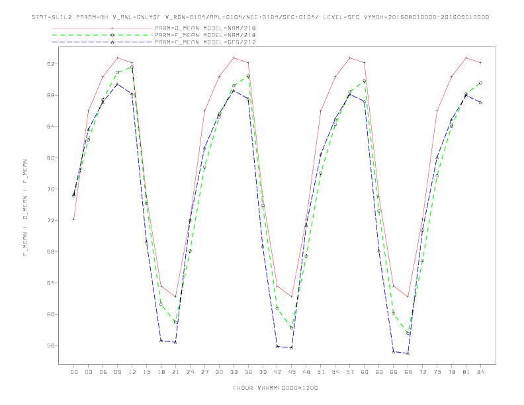Click the green dashed line sample in legend
The width and height of the screenshot is (524, 405).
click(x=103, y=35)
